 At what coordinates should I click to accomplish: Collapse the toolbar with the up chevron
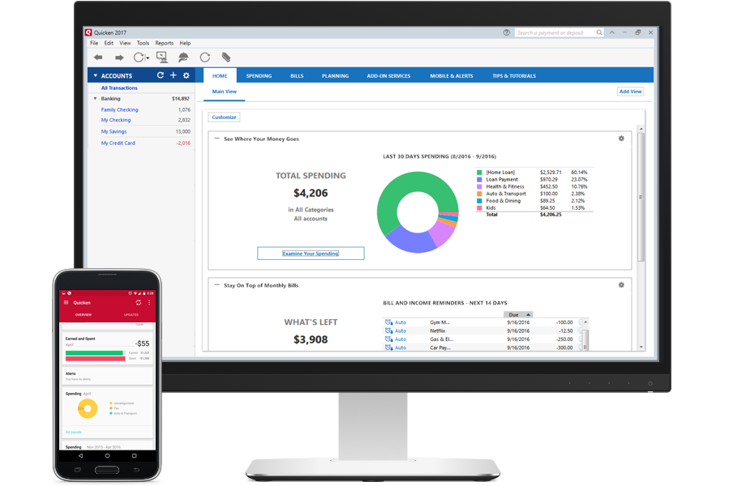(612, 32)
